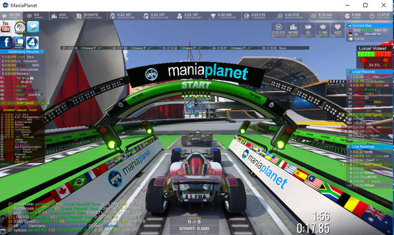Select first Dedimania record 0:22.015
Image resolution: width=394 pixels, height=235 pixels.
point(23,57)
